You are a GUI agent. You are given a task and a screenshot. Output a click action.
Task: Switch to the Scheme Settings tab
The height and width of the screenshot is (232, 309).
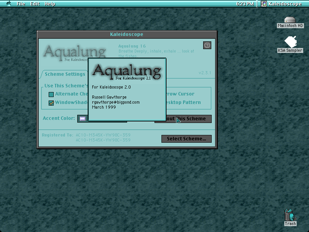pyautogui.click(x=65, y=74)
